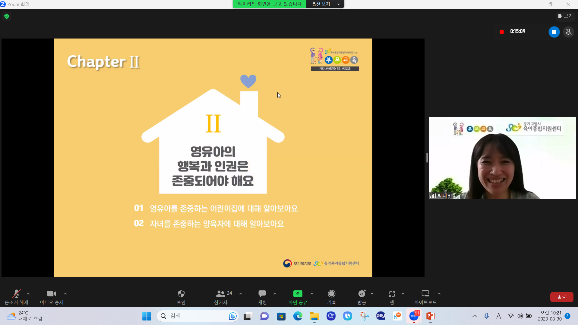Stop video with 비디오 중지 button
The image size is (578, 325).
(x=52, y=297)
